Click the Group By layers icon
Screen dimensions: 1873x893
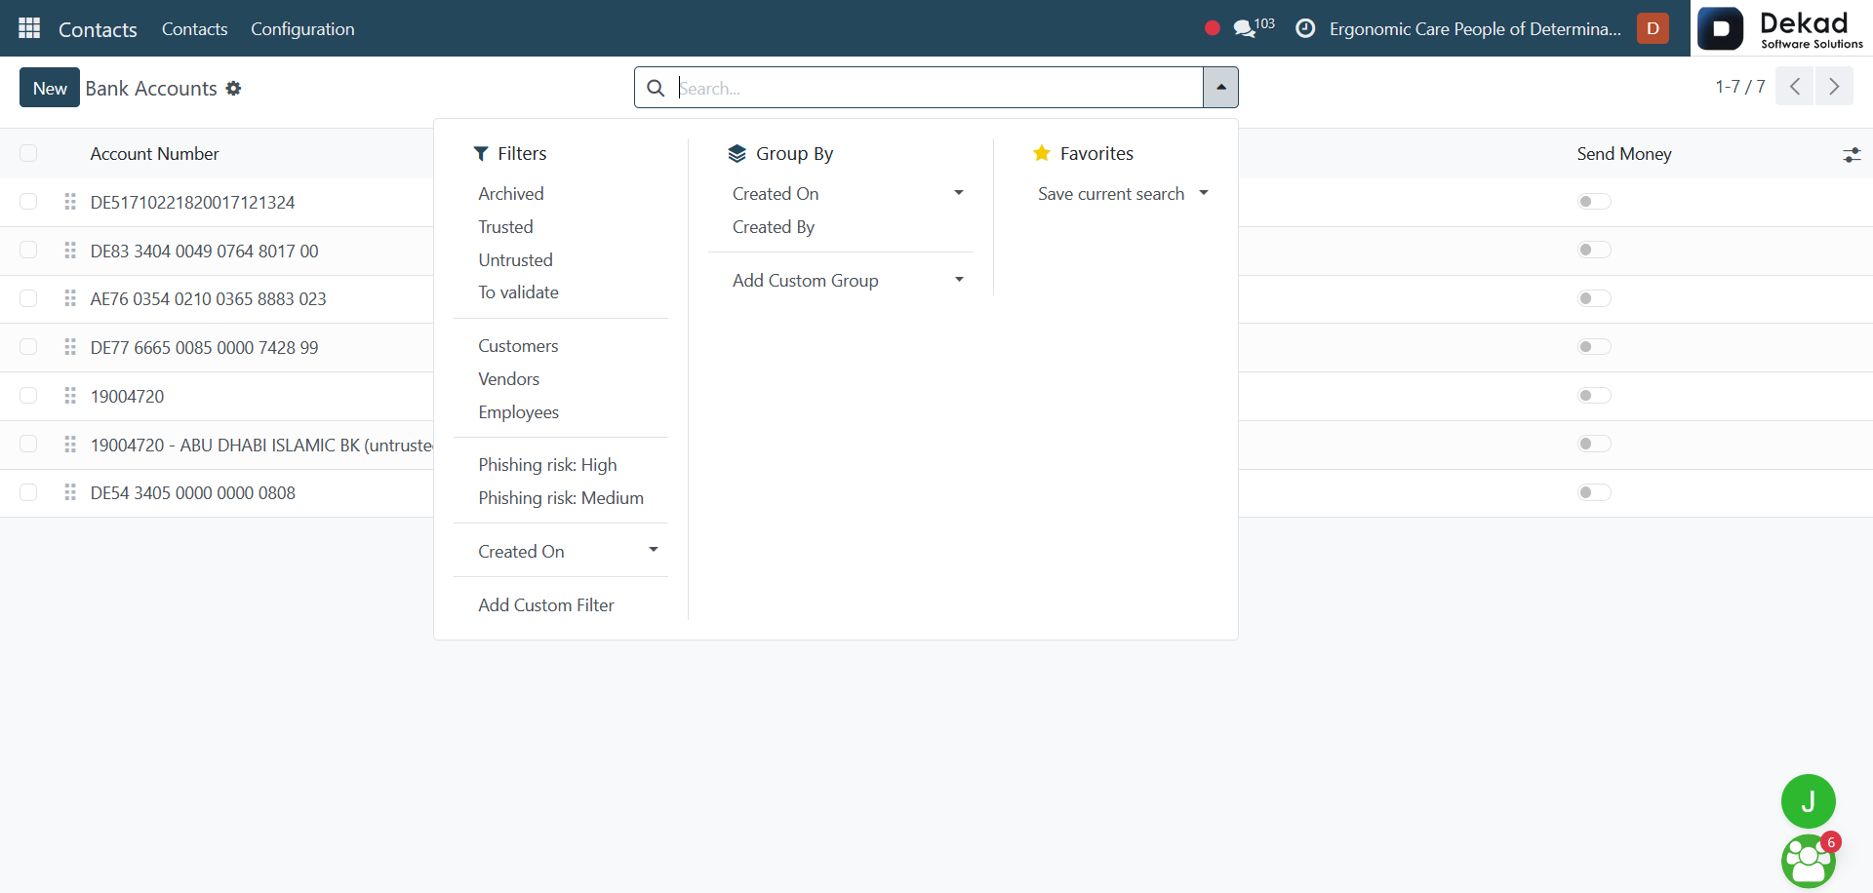point(737,154)
